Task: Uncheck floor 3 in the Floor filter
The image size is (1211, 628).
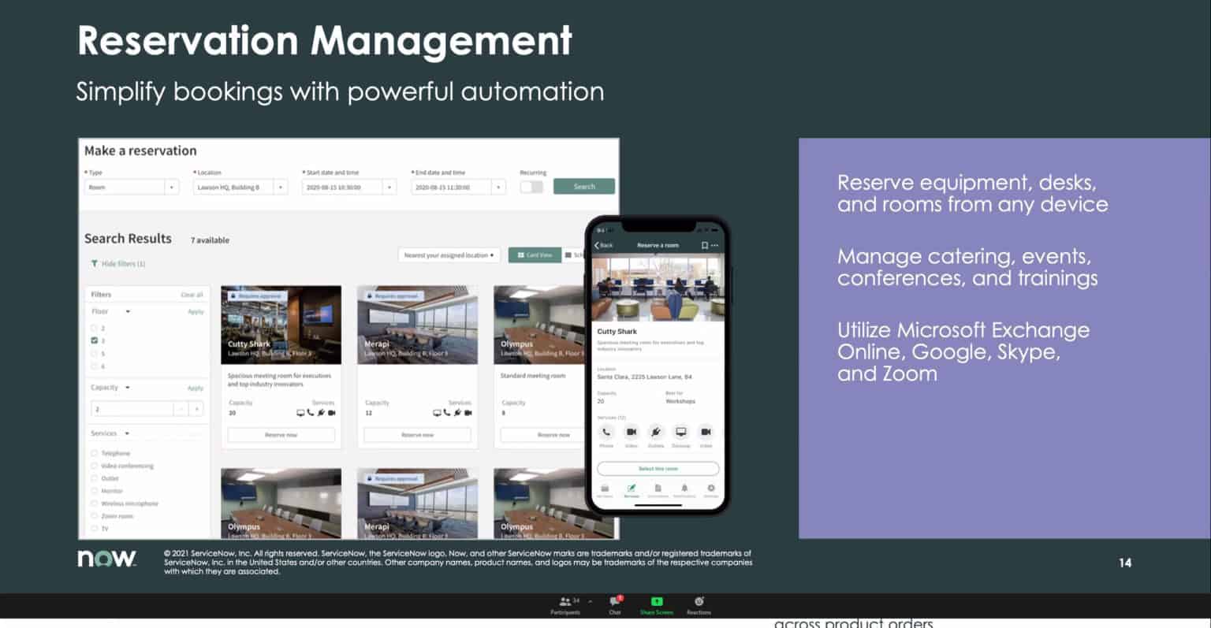Action: [x=93, y=340]
